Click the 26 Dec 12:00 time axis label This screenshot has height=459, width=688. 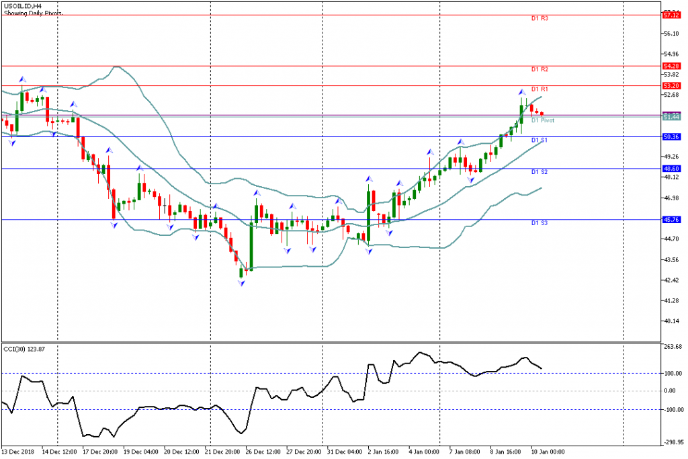[x=263, y=452]
